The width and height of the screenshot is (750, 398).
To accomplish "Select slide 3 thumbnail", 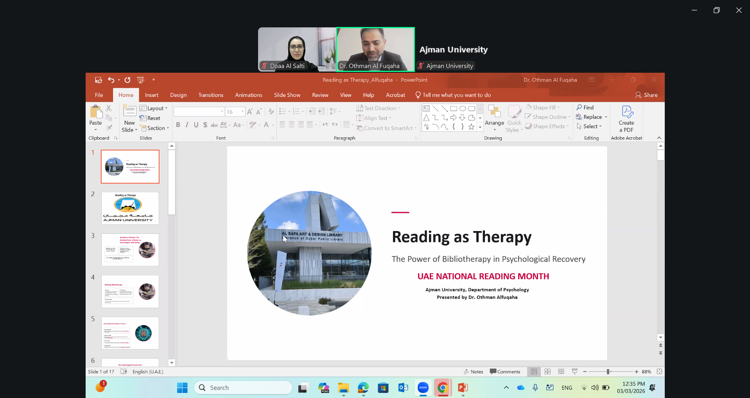I will [130, 250].
